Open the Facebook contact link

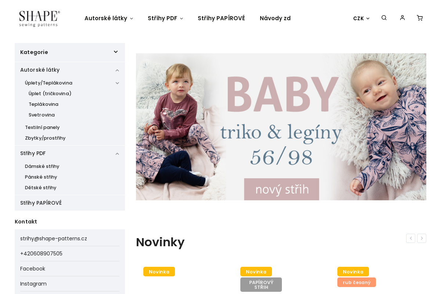click(x=33, y=269)
